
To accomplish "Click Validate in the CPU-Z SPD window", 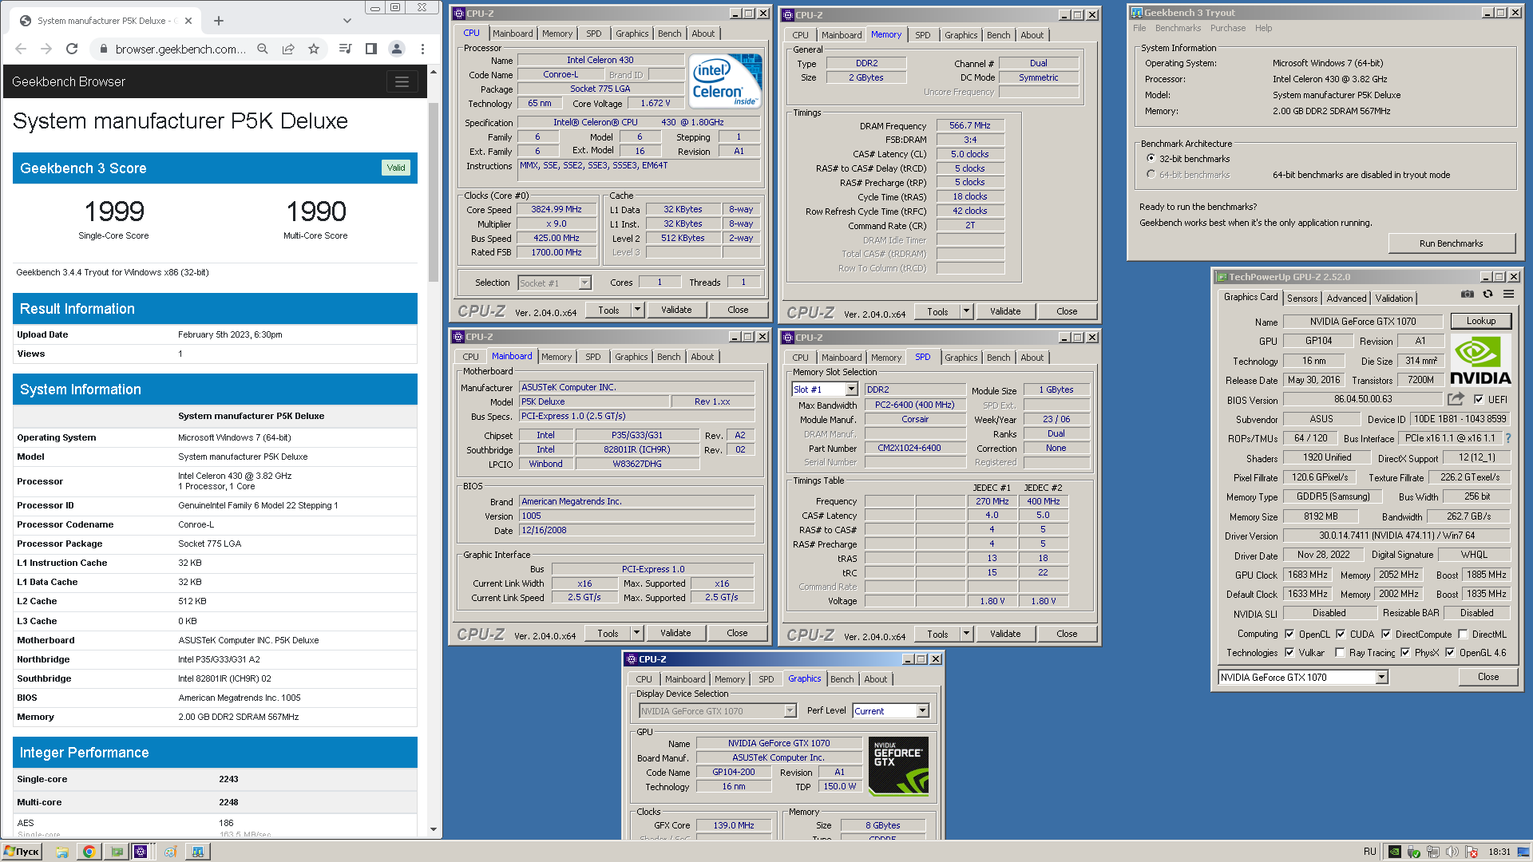I will point(1005,634).
